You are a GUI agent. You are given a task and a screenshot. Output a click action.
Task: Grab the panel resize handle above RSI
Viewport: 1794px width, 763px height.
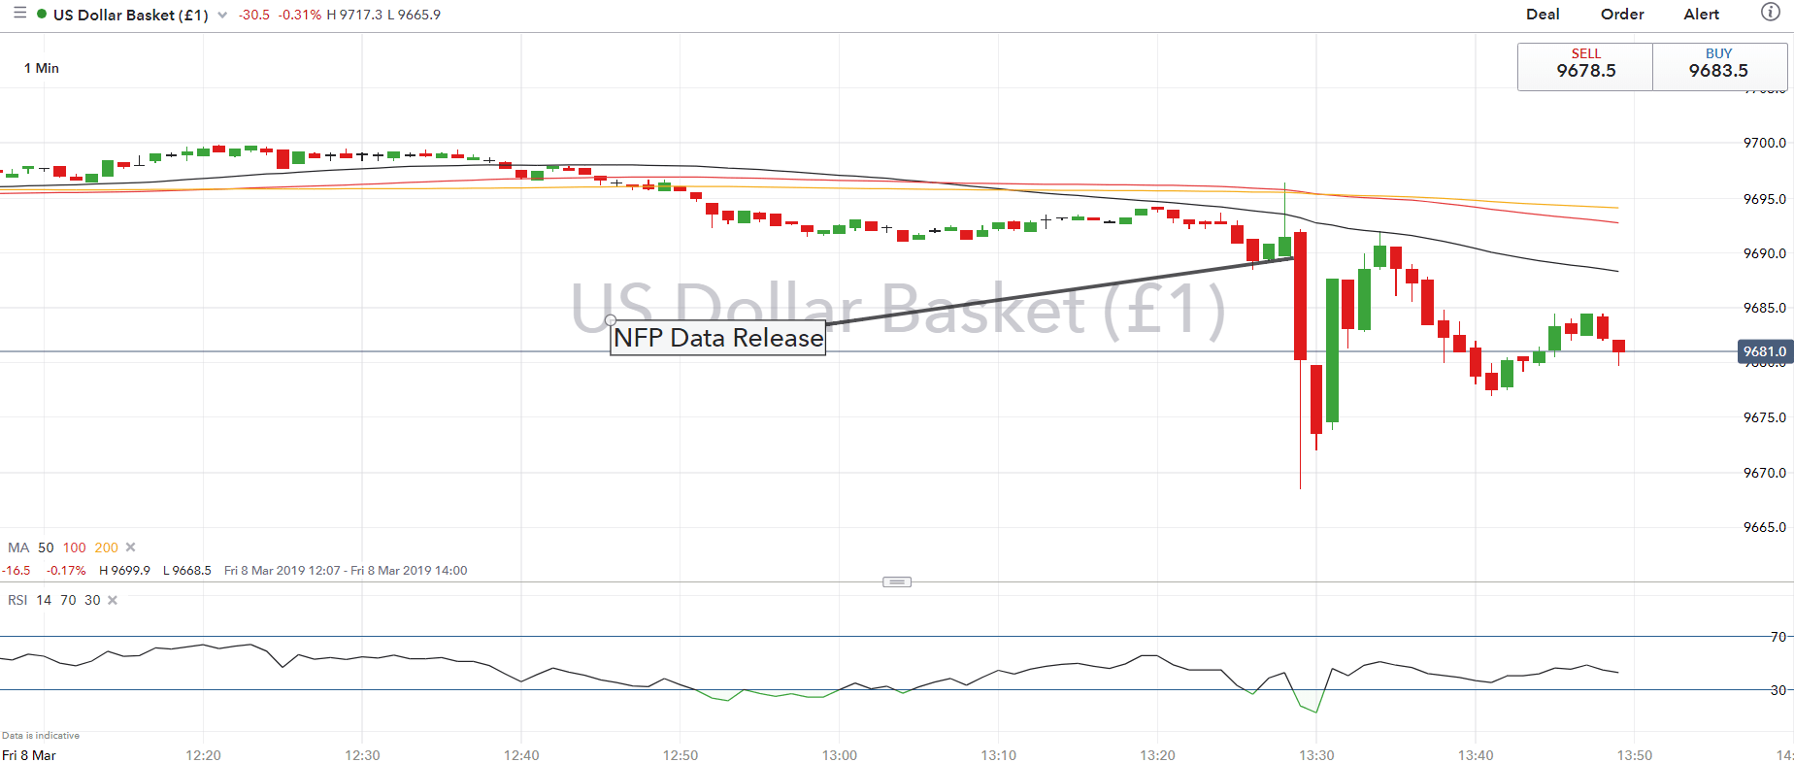point(897,582)
